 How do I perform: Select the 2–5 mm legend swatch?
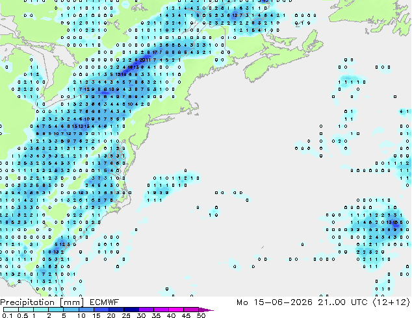(56, 310)
